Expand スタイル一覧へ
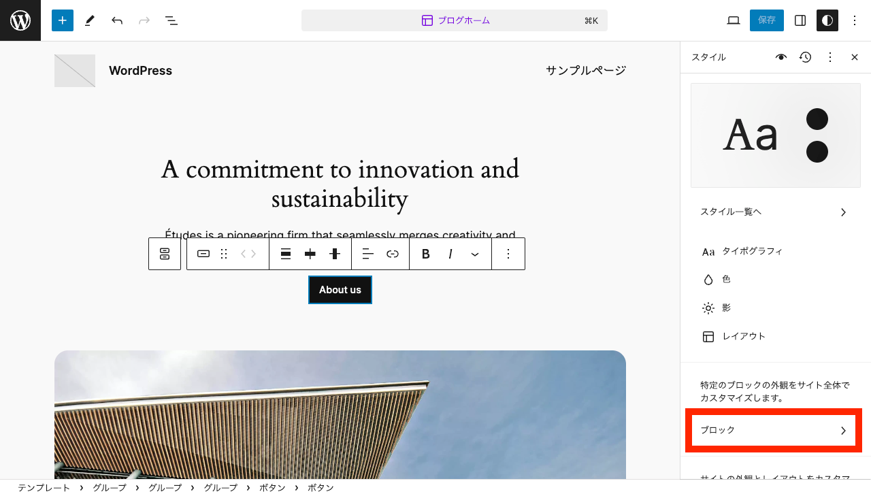This screenshot has width=871, height=496. click(776, 212)
